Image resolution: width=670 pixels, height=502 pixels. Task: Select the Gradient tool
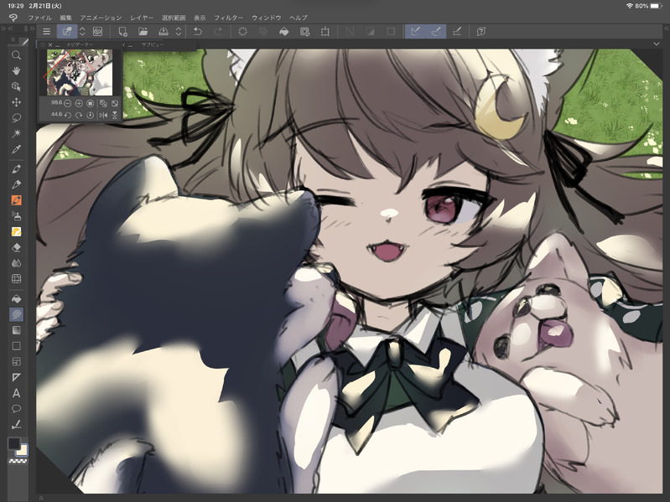[x=16, y=330]
